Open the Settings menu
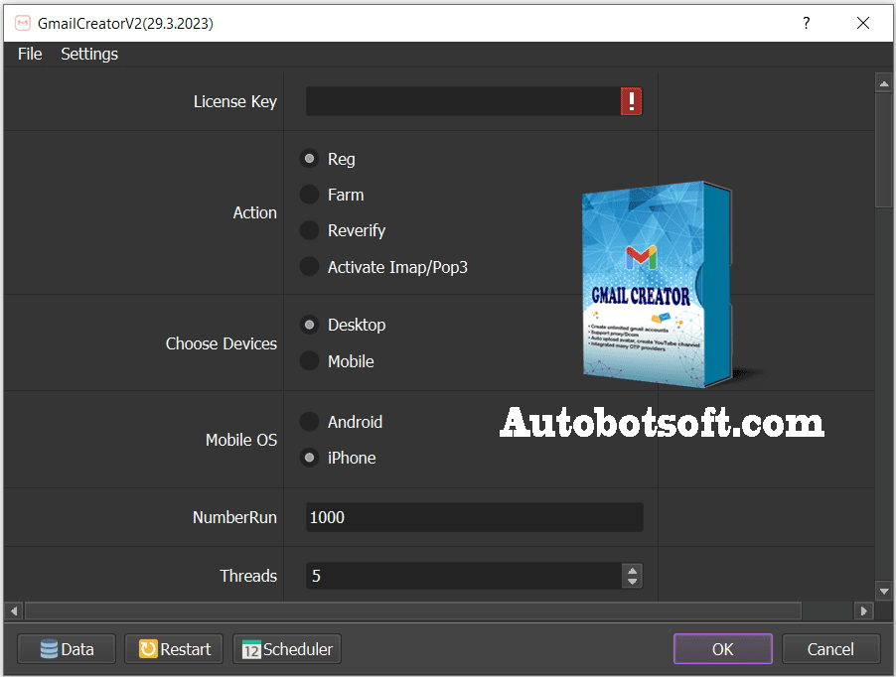Screen dimensions: 896x677 click(89, 54)
